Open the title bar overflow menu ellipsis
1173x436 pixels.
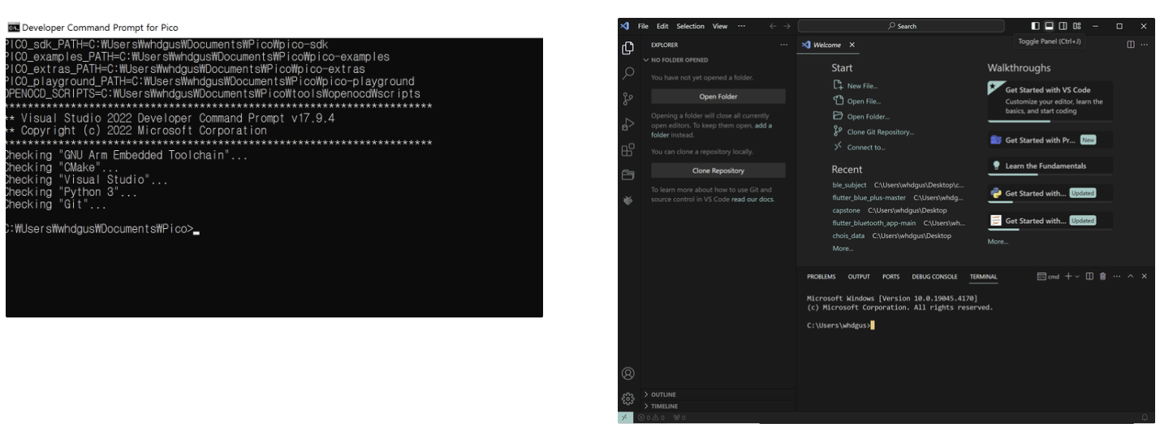pos(744,26)
